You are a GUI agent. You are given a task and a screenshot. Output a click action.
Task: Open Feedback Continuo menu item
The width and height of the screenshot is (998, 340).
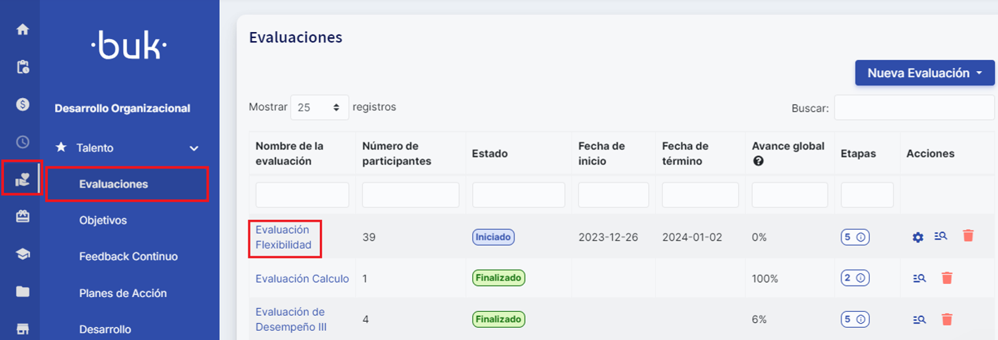128,256
